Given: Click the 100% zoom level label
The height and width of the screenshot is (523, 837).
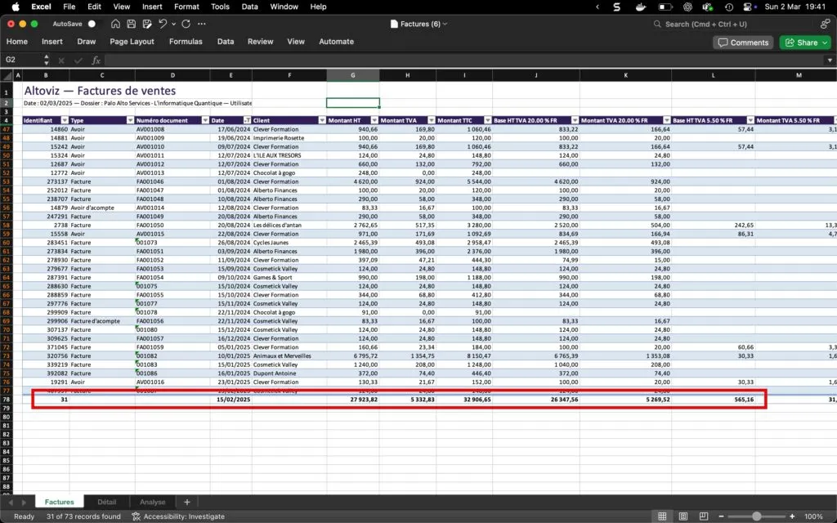Looking at the screenshot, I should 813,516.
